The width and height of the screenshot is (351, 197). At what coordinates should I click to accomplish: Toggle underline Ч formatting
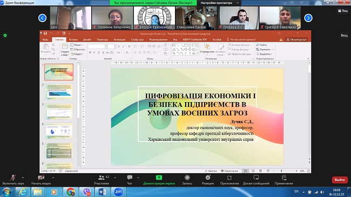tap(98, 52)
